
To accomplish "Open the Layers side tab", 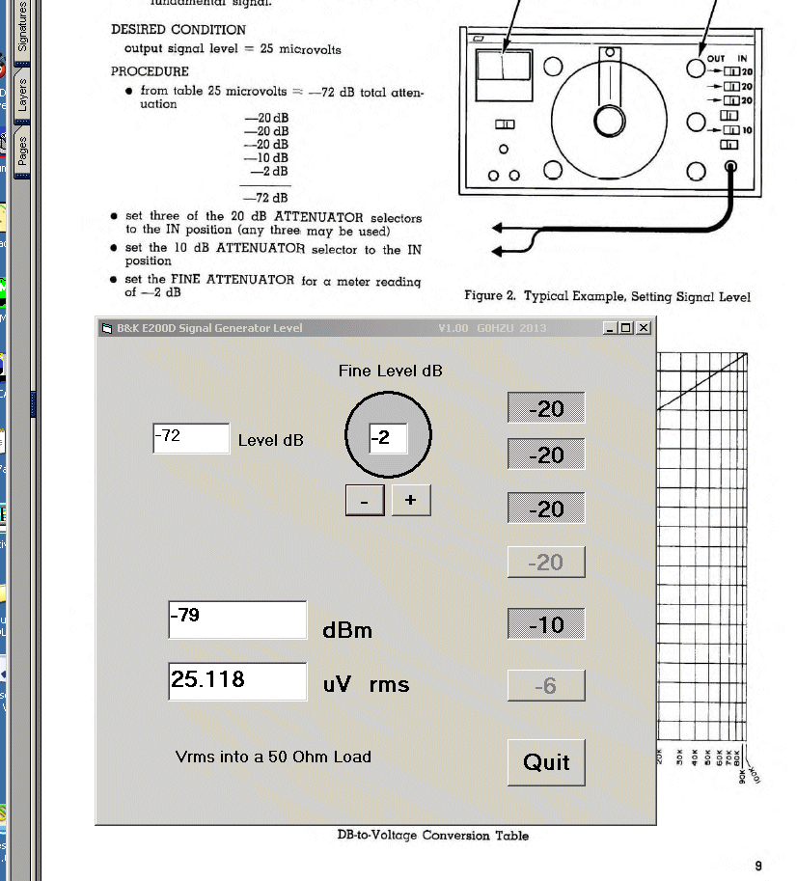I will tap(22, 95).
